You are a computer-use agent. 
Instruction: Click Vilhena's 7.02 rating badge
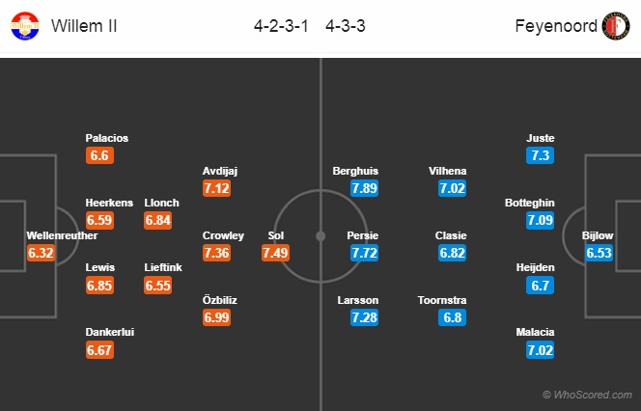click(453, 188)
